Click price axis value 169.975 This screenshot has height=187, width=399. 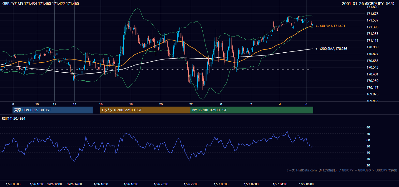click(372, 94)
